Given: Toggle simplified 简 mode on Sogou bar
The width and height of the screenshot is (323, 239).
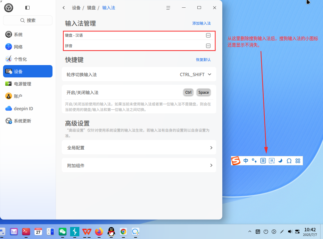Looking at the screenshot, I should 263,161.
